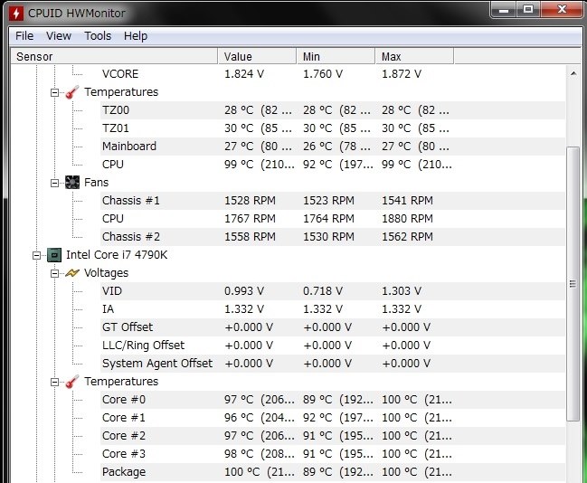
Task: Click the 1.760 V VCORE minimum value
Action: [323, 74]
